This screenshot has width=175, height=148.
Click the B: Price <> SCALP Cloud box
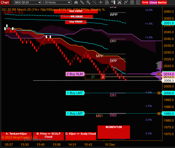click(48, 136)
